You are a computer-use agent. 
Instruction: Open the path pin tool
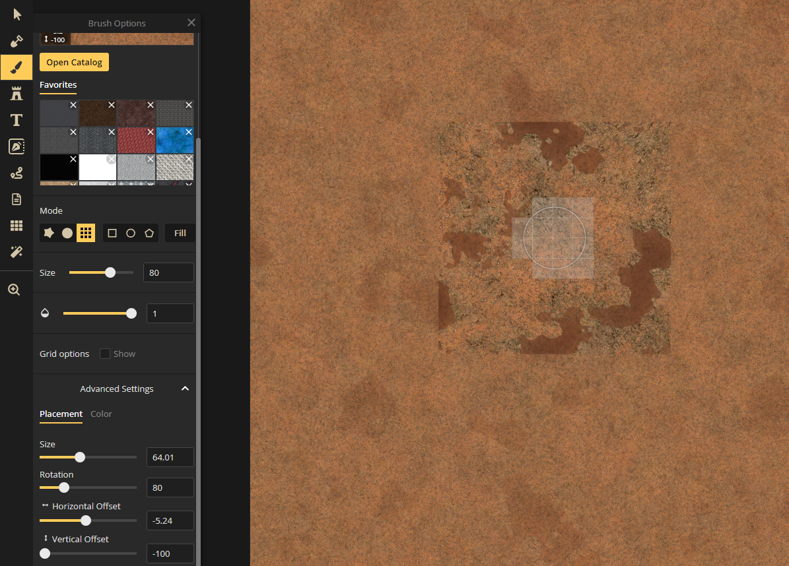16,172
